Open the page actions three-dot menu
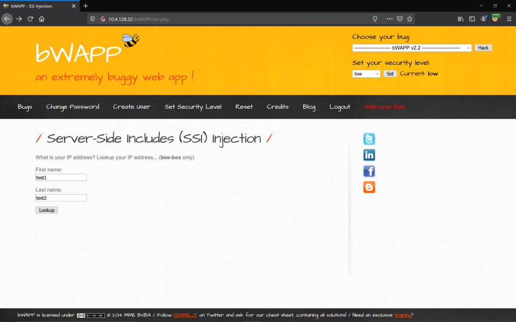This screenshot has width=516, height=322. (390, 19)
